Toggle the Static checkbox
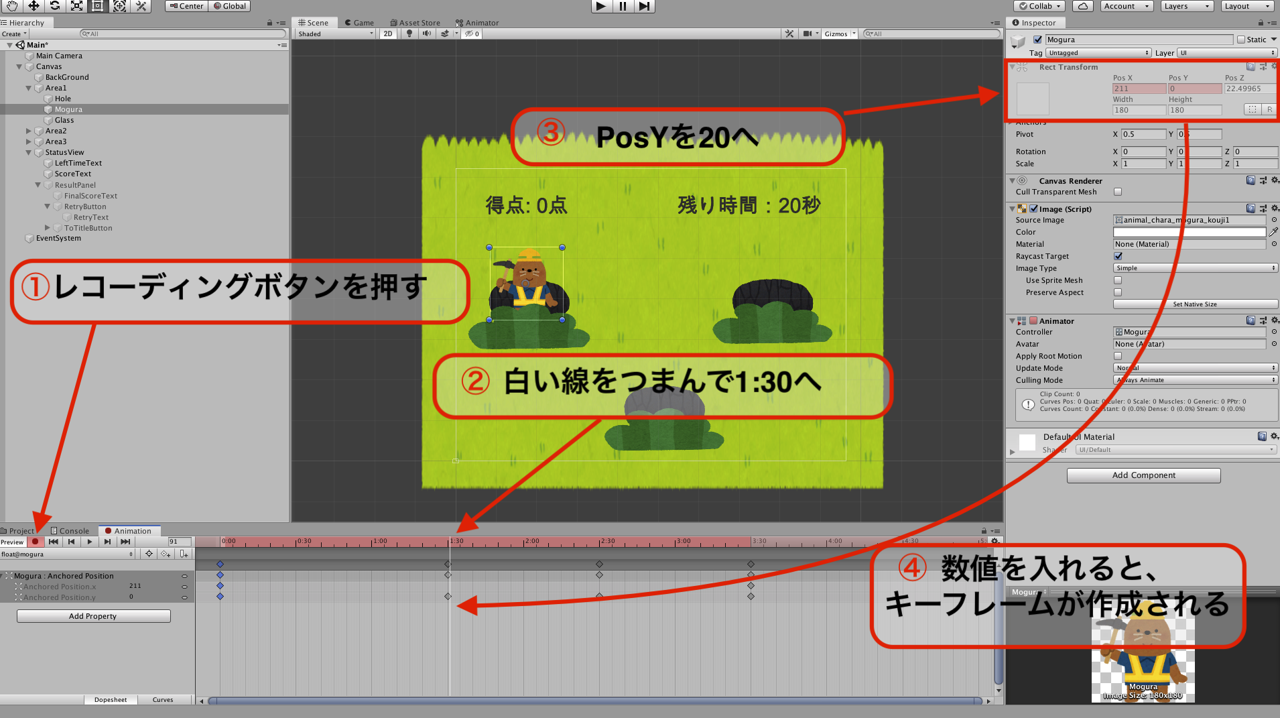1280x718 pixels. [1241, 40]
